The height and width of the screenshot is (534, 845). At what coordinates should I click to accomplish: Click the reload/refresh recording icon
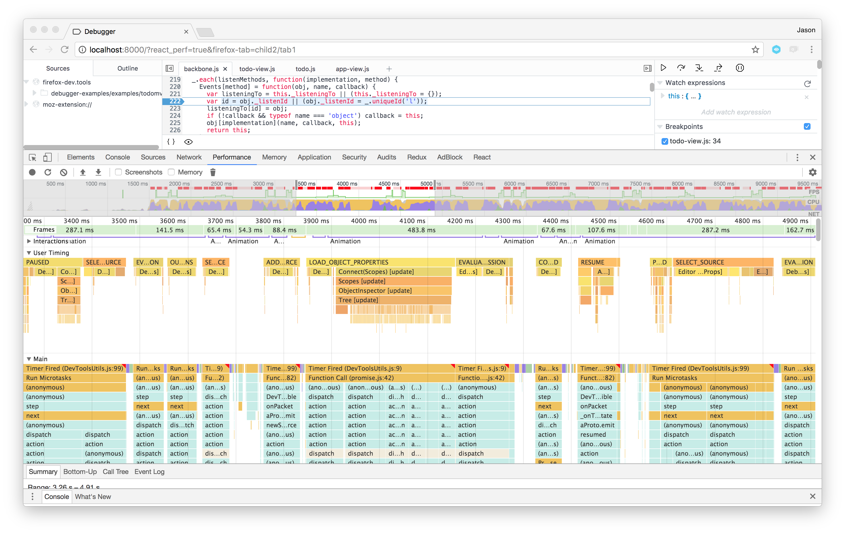48,172
